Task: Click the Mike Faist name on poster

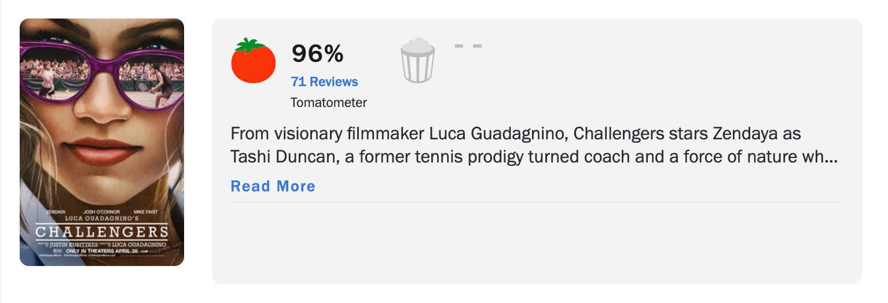Action: (145, 212)
